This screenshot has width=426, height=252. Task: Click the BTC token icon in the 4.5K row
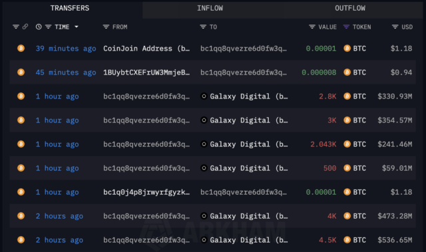click(347, 239)
